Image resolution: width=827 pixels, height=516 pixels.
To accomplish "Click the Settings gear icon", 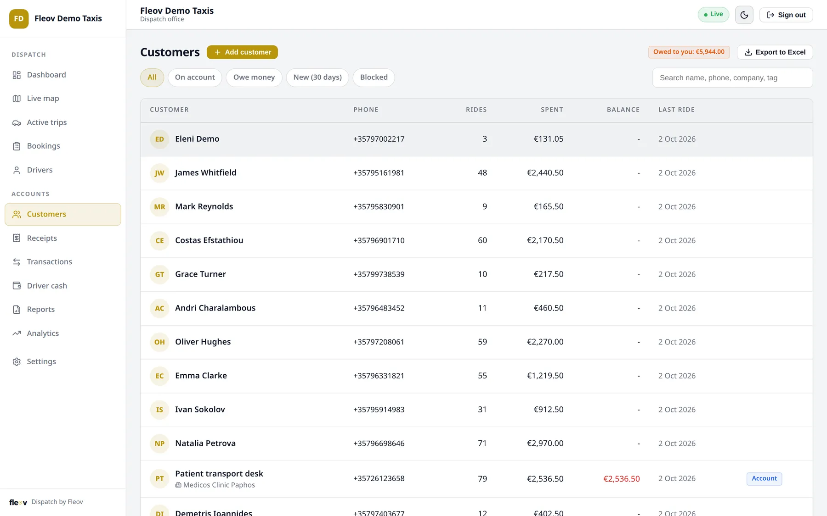I will tap(17, 361).
